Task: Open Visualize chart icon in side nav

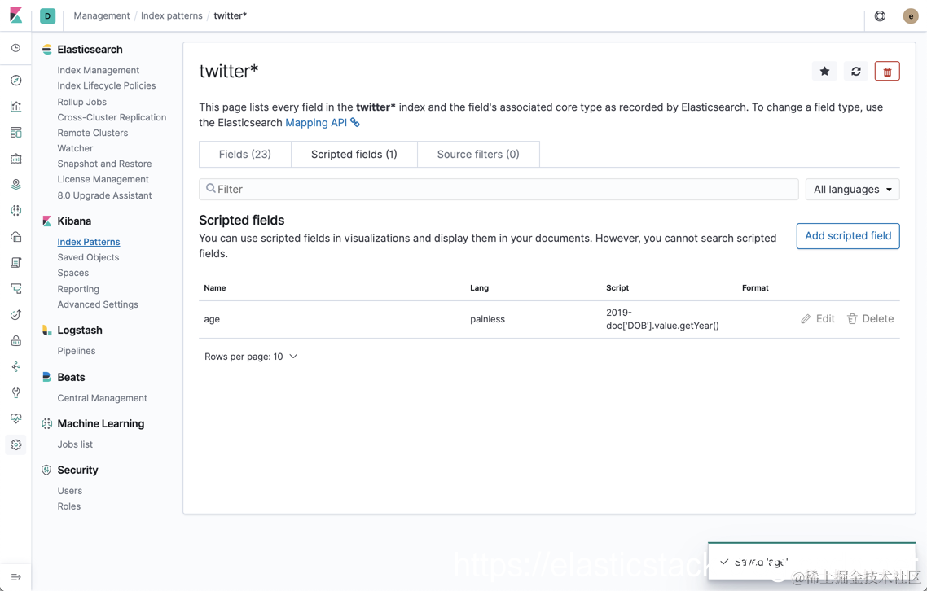Action: (x=16, y=107)
